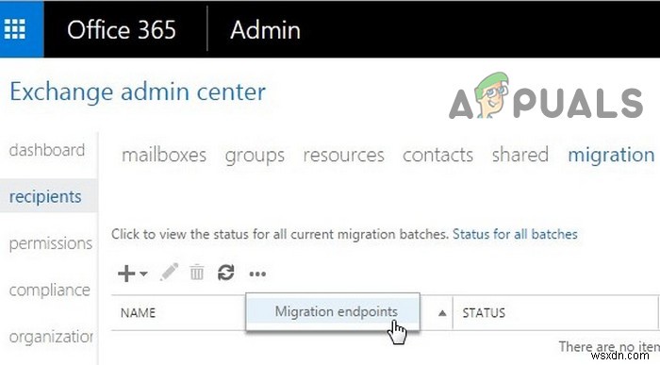
Task: Switch to the mailboxes tab
Action: (164, 155)
